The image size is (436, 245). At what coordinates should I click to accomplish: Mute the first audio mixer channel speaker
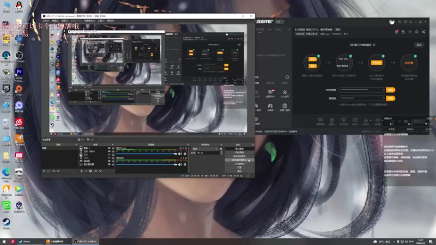tap(180, 154)
